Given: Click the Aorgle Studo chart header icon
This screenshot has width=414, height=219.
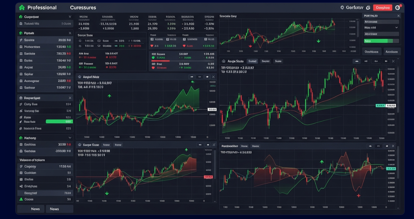Looking at the screenshot, I should 224,61.
